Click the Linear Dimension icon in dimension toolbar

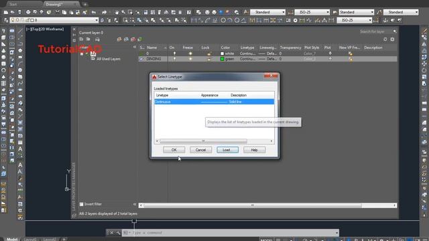(194, 20)
